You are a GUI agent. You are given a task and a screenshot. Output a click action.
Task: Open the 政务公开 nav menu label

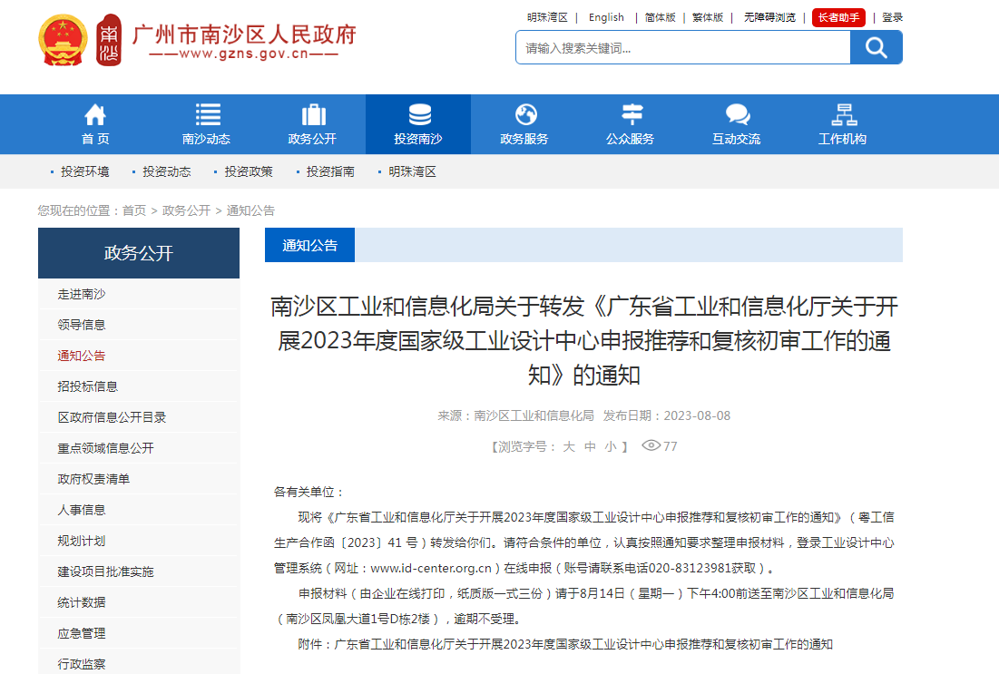coord(312,139)
